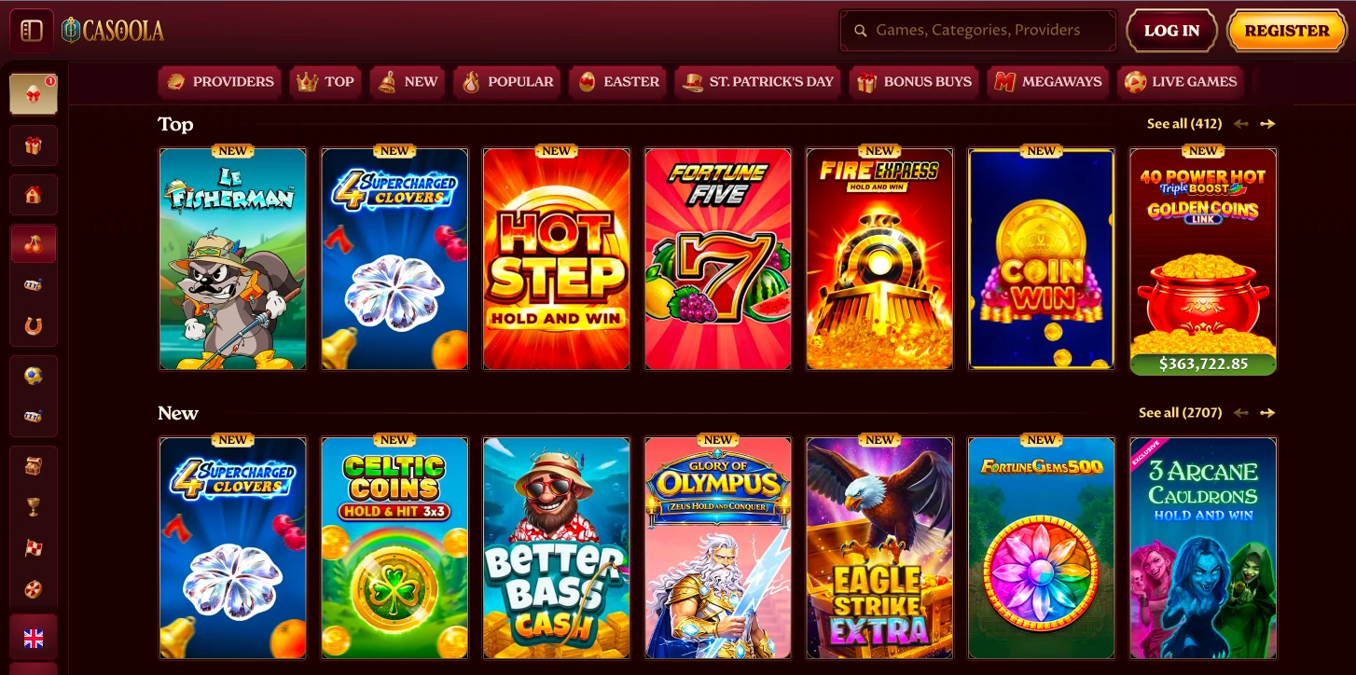Open the horseshoe icon in sidebar
The height and width of the screenshot is (675, 1356).
coord(34,326)
